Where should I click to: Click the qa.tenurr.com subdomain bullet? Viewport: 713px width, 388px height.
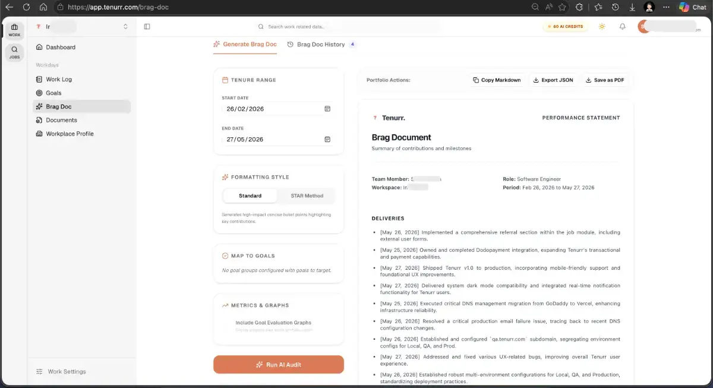500,342
